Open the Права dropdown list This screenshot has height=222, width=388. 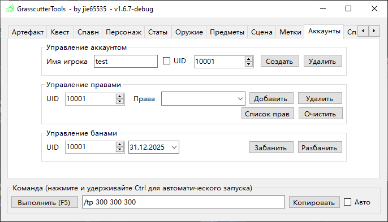240,99
